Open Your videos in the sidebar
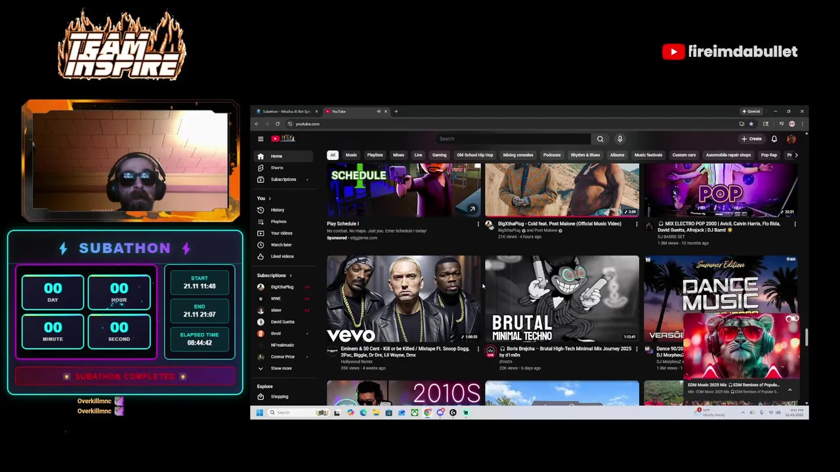The image size is (840, 472). click(283, 233)
